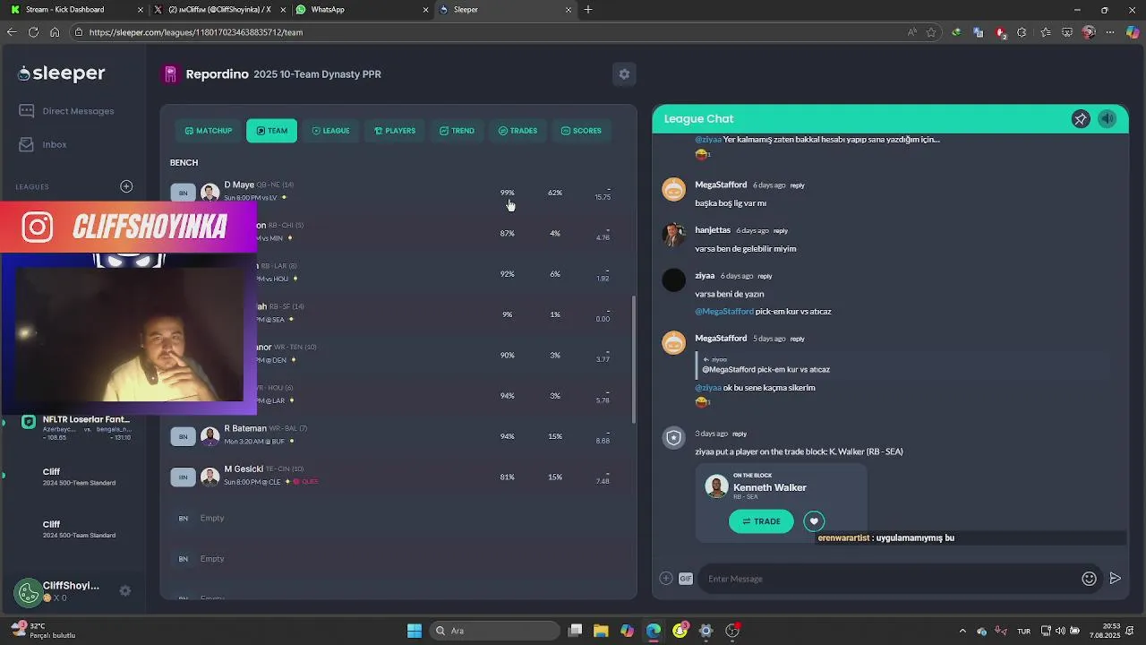
Task: Open browser extensions puzzle icon
Action: pos(1022,32)
